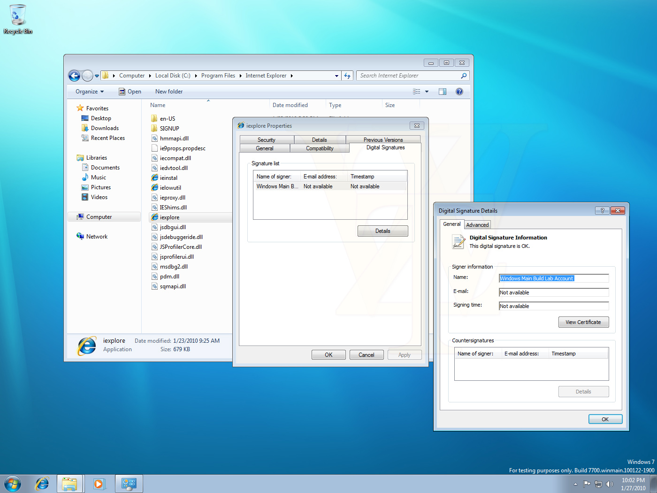Expand the Organize dropdown menu
657x493 pixels.
(x=90, y=92)
